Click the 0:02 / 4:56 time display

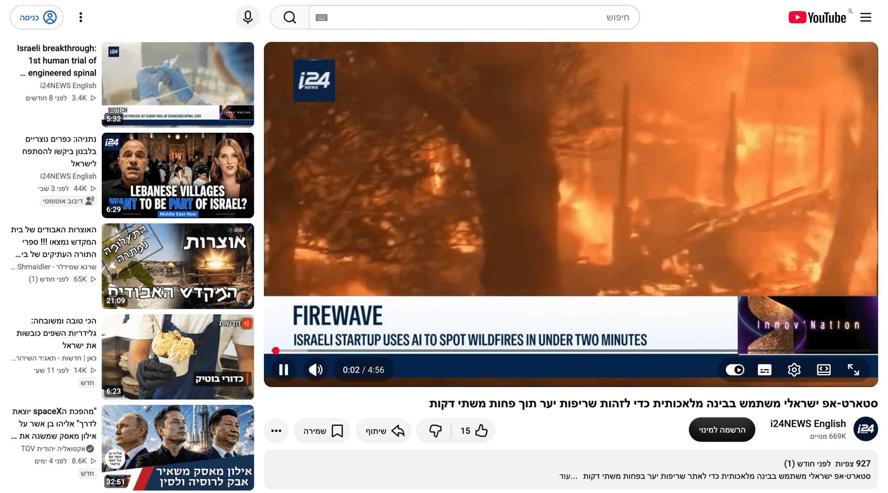363,370
